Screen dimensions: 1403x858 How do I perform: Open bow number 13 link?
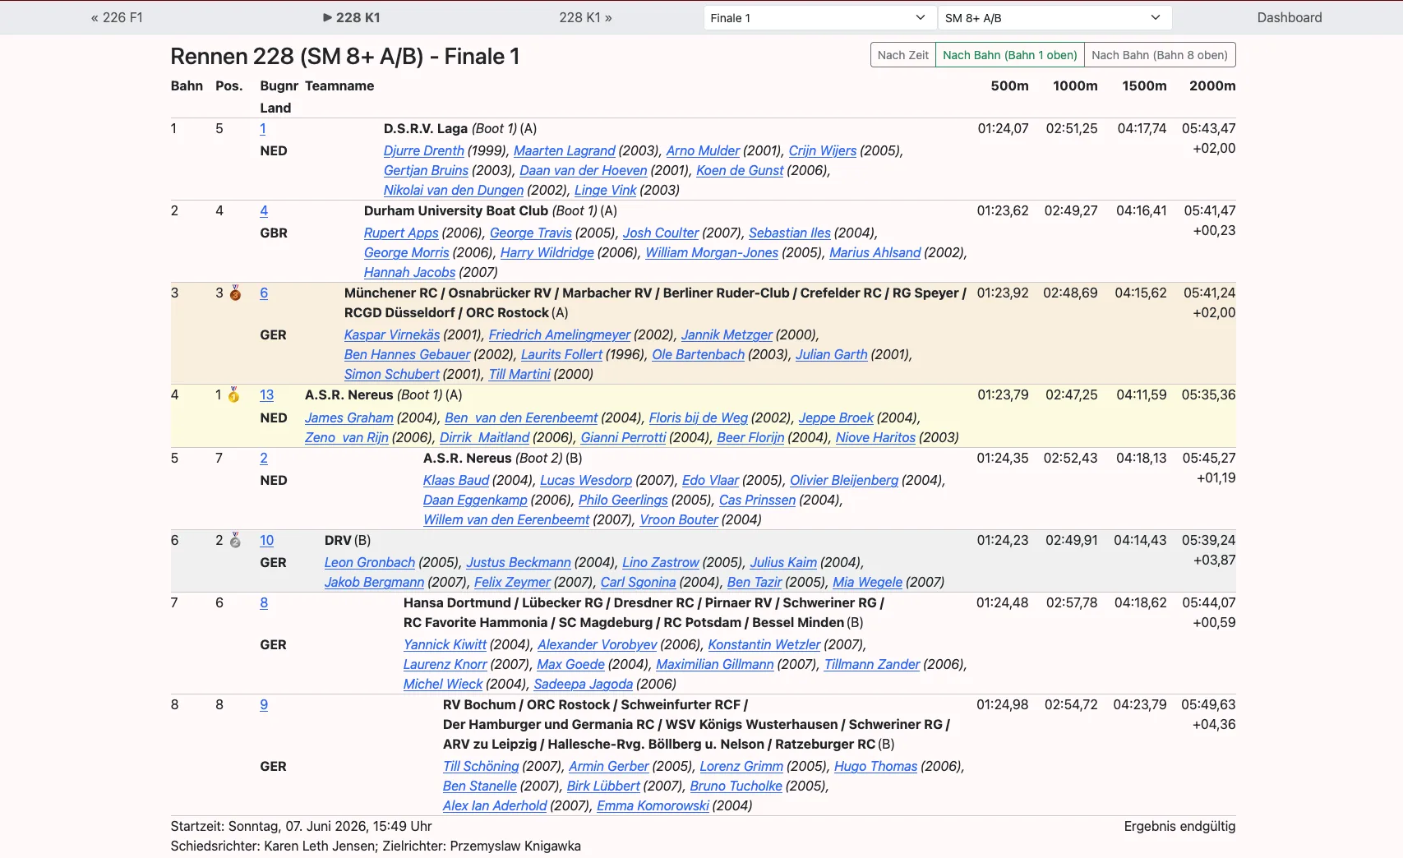266,394
